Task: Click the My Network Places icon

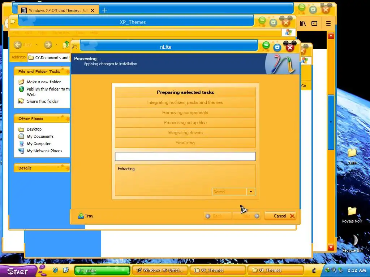Action: click(x=21, y=151)
